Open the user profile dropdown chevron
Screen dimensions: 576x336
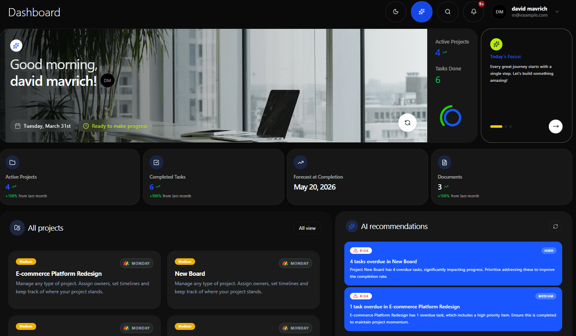(556, 12)
